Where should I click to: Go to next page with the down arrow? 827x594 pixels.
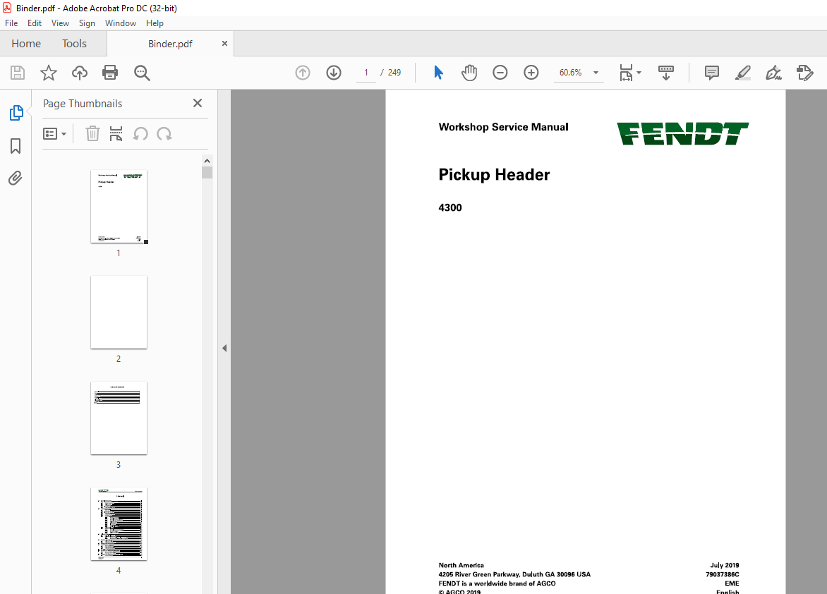334,73
